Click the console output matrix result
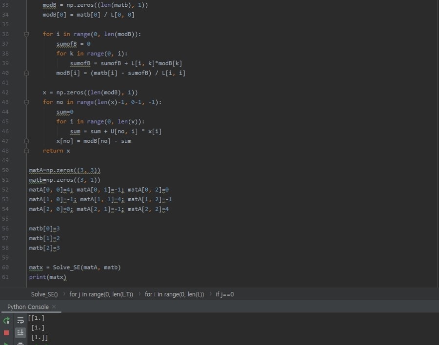Image resolution: width=439 pixels, height=345 pixels. point(38,327)
